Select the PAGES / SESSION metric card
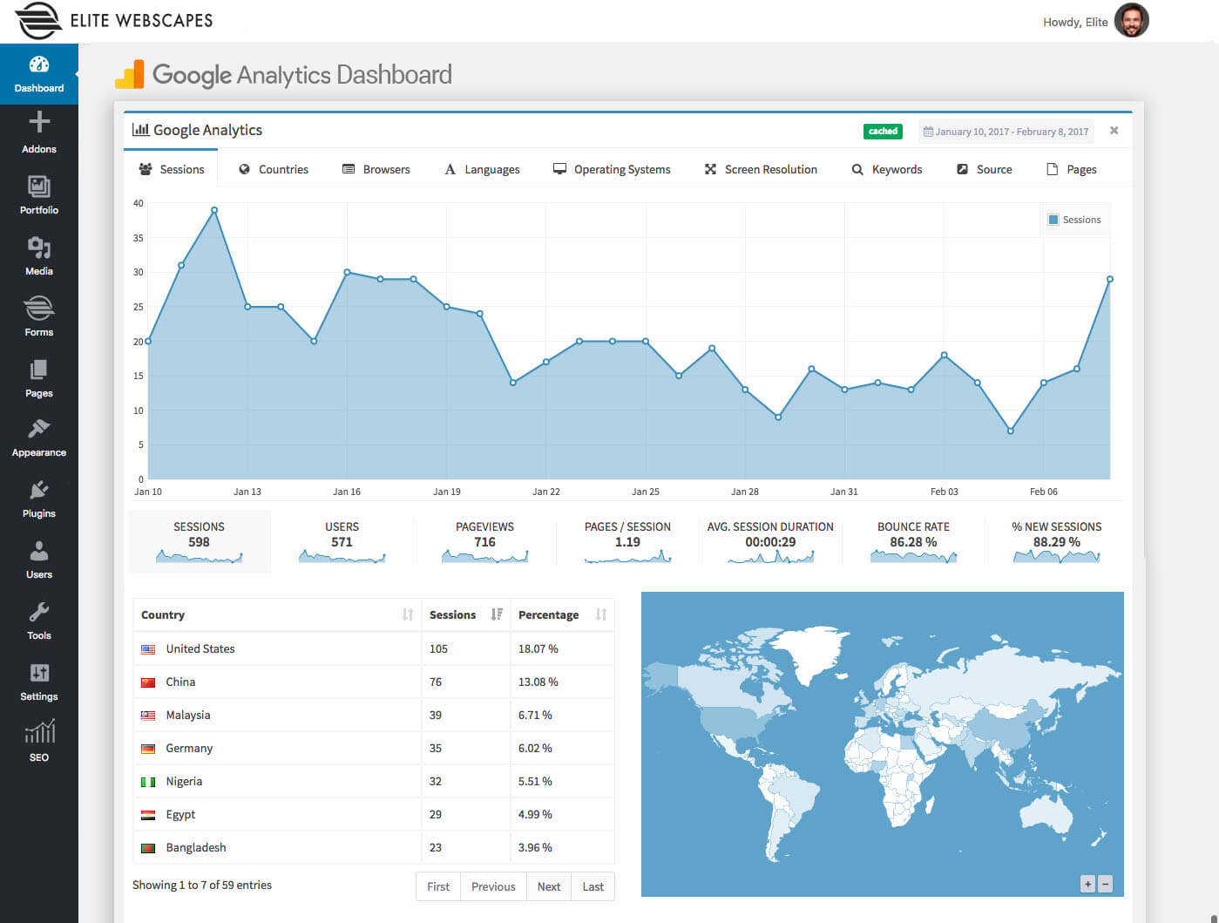This screenshot has height=923, width=1219. coord(627,541)
